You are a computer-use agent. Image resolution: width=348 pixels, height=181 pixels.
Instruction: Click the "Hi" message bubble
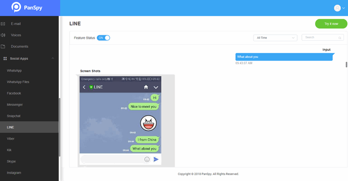[155, 98]
